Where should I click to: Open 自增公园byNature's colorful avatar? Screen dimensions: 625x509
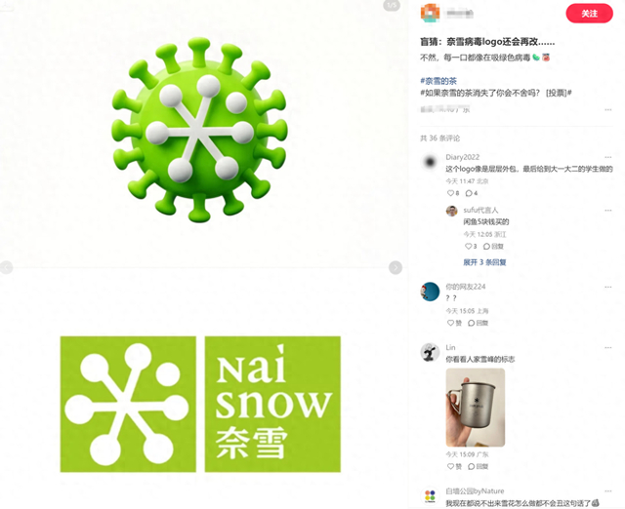pos(430,496)
